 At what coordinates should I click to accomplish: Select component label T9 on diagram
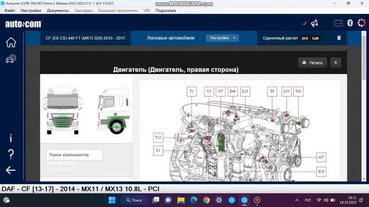(272, 91)
